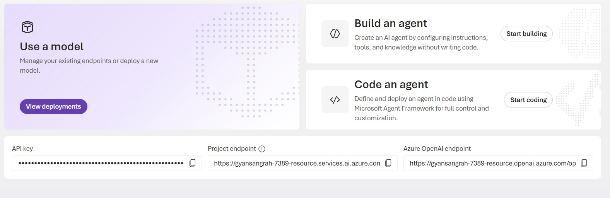Viewport: 610px width, 198px height.
Task: Click the Start coding button
Action: [x=528, y=100]
